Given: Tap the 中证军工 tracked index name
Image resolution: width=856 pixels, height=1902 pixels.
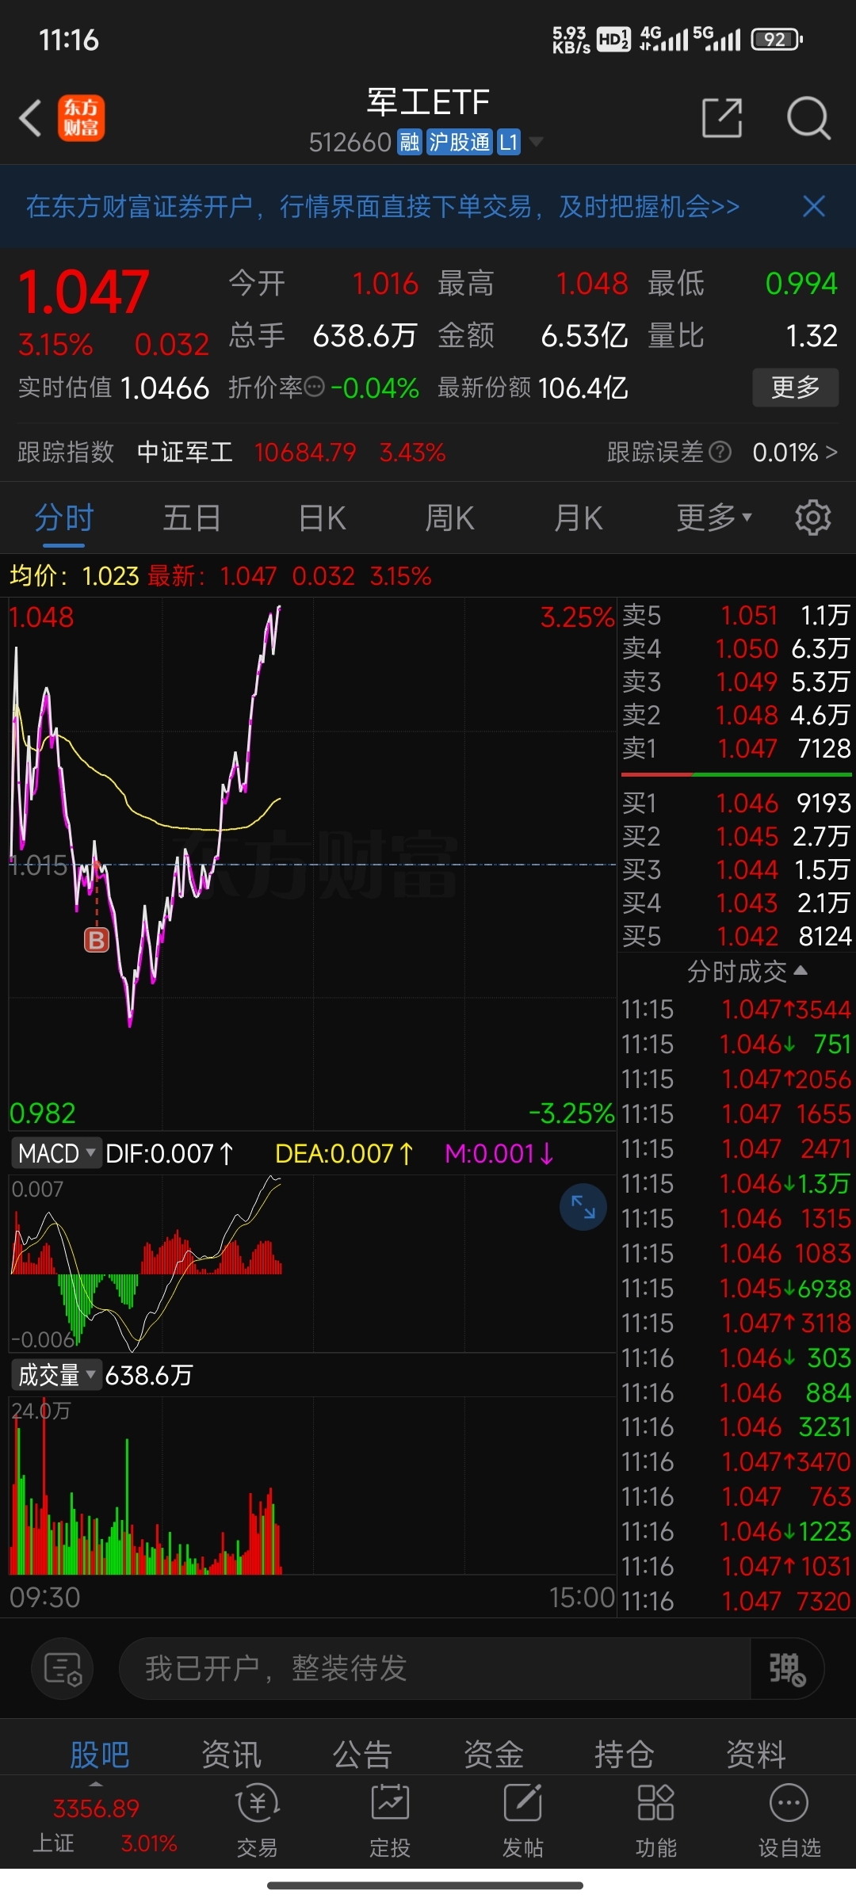Looking at the screenshot, I should pyautogui.click(x=185, y=452).
